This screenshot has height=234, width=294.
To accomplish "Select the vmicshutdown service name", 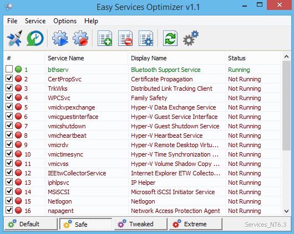I will tap(67, 126).
